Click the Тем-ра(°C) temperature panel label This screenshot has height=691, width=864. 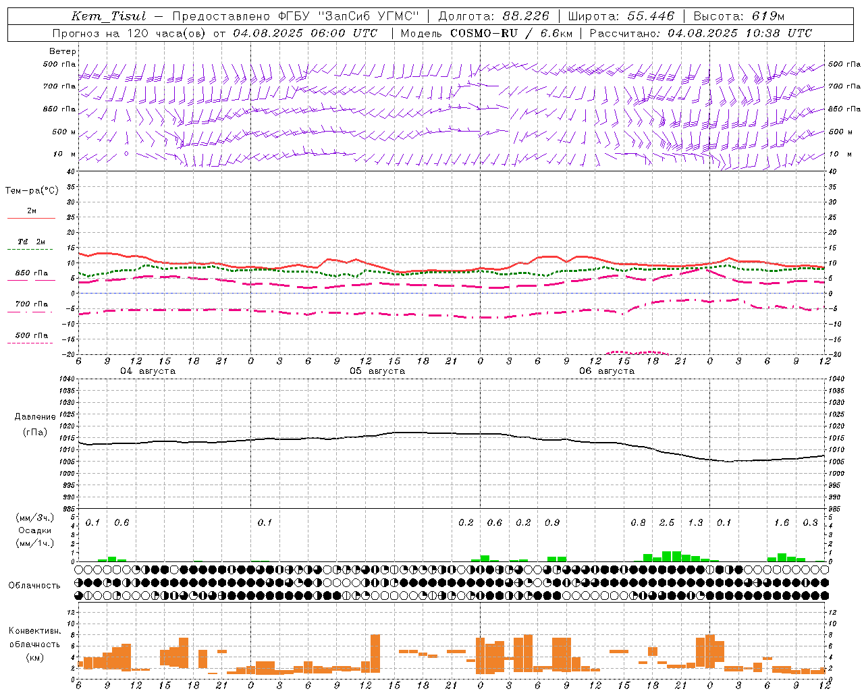click(32, 191)
